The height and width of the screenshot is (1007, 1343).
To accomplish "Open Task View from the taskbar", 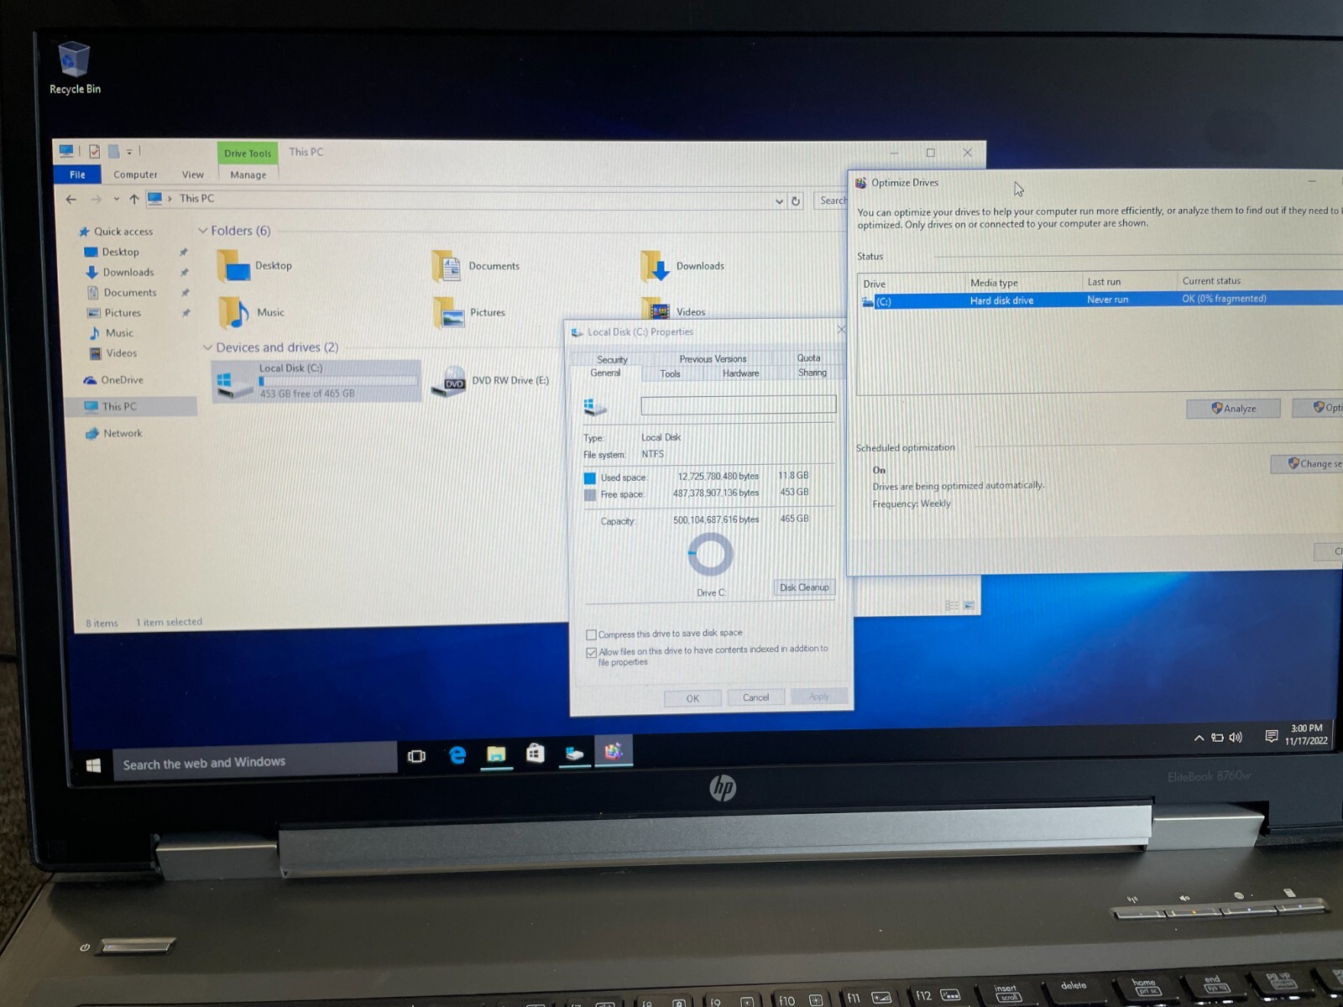I will click(x=416, y=756).
